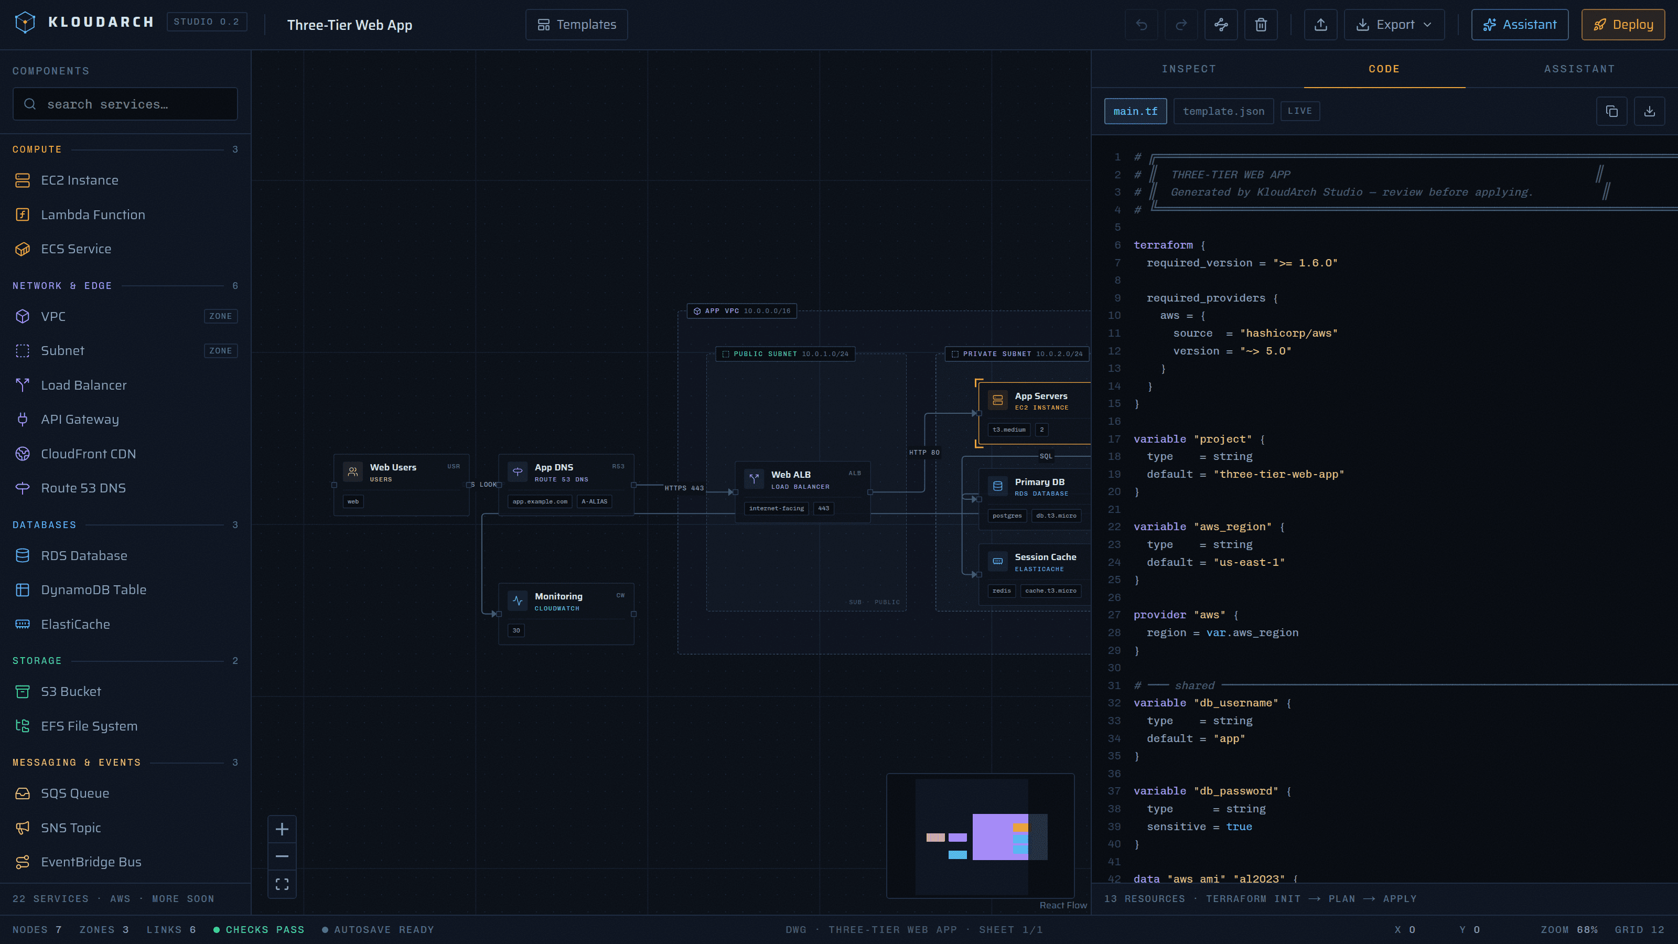1678x944 pixels.
Task: Click the upload/share toolbar icon
Action: pos(1321,25)
